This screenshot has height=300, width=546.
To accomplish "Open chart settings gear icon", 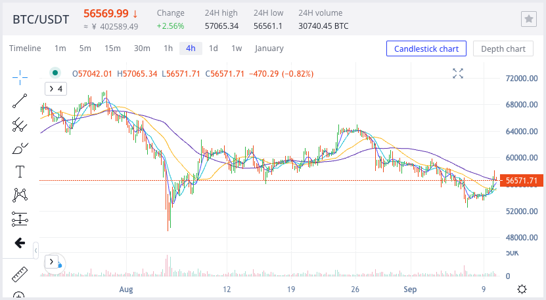I will 522,289.
